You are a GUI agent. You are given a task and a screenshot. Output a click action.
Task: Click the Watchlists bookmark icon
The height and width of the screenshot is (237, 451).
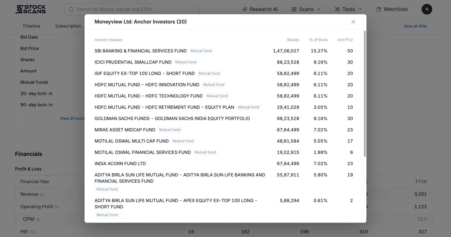(x=379, y=9)
